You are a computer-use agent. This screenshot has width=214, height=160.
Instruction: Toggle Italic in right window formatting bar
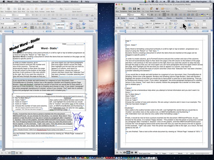point(155,15)
